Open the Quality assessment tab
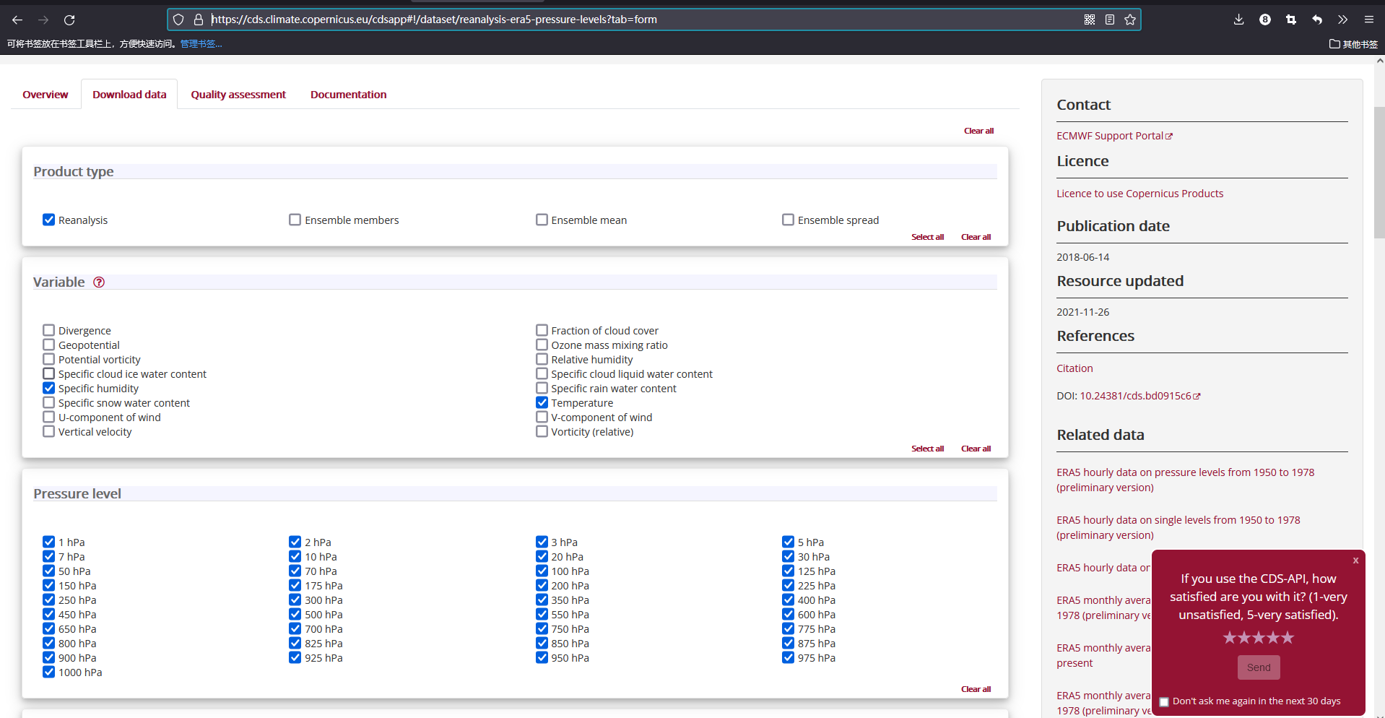Screen dimensions: 1385x718 [x=238, y=95]
